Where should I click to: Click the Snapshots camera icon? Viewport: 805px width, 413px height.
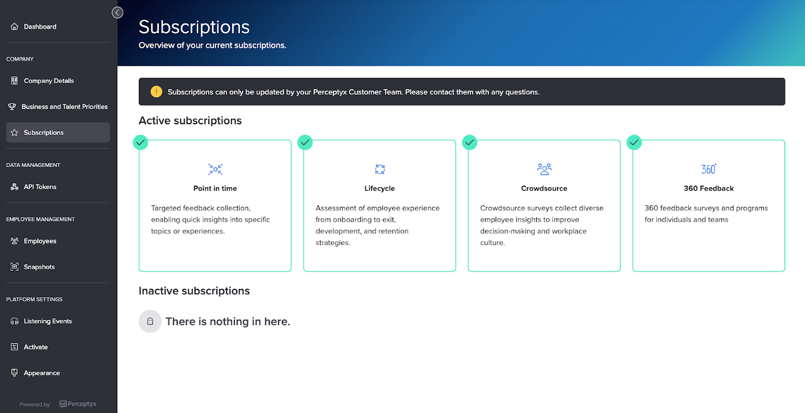click(15, 267)
